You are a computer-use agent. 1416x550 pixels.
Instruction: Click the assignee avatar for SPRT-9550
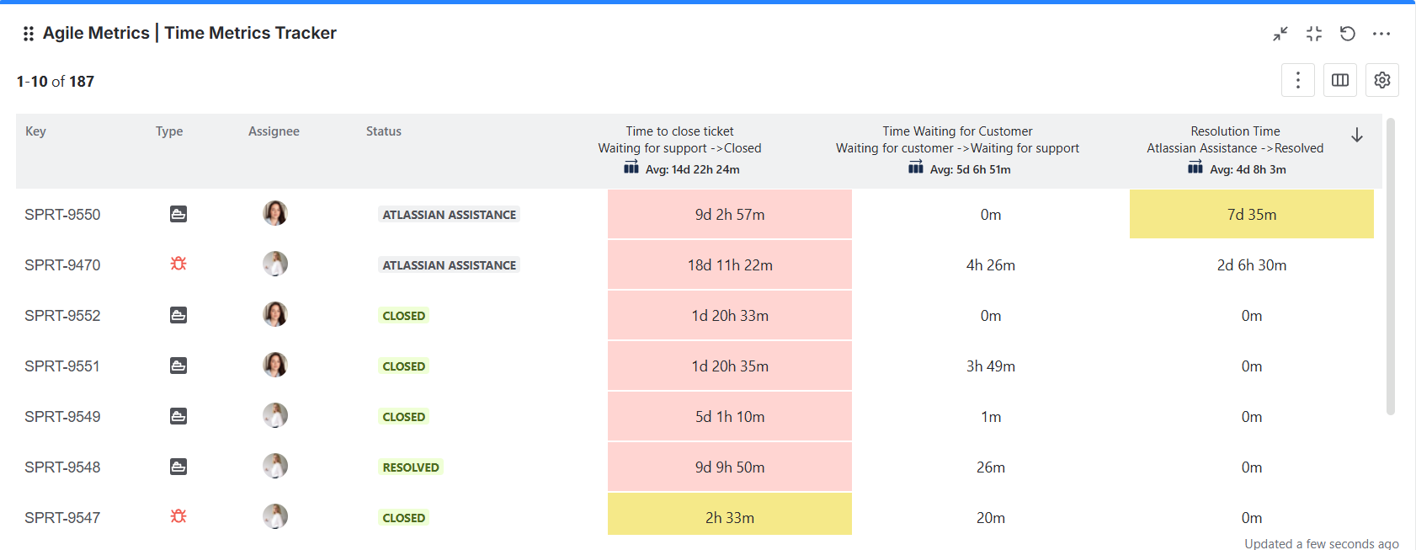pos(275,213)
